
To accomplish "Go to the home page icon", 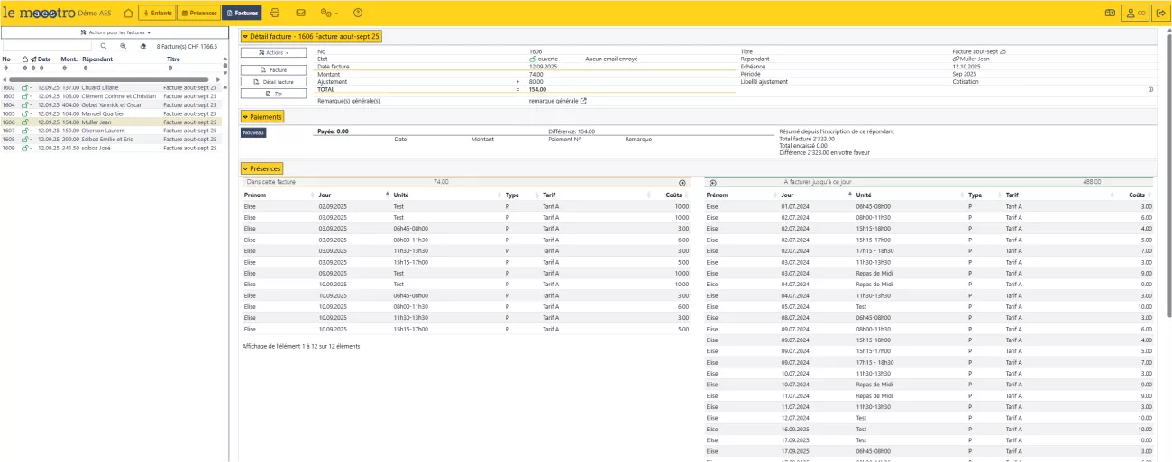I will (x=128, y=13).
